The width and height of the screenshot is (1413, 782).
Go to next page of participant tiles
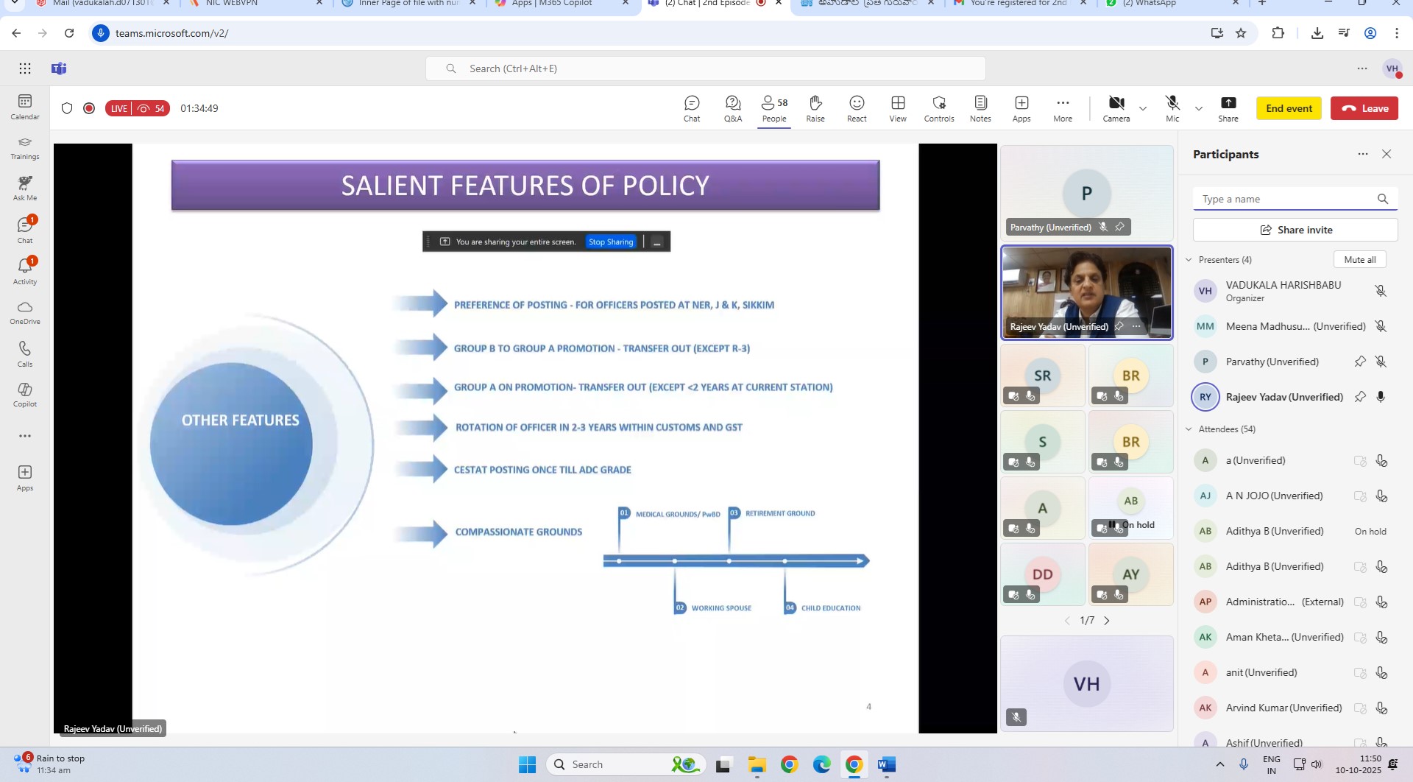(x=1106, y=621)
